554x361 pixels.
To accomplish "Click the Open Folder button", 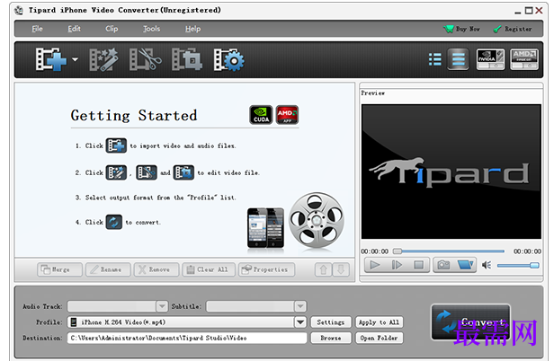I will (380, 338).
